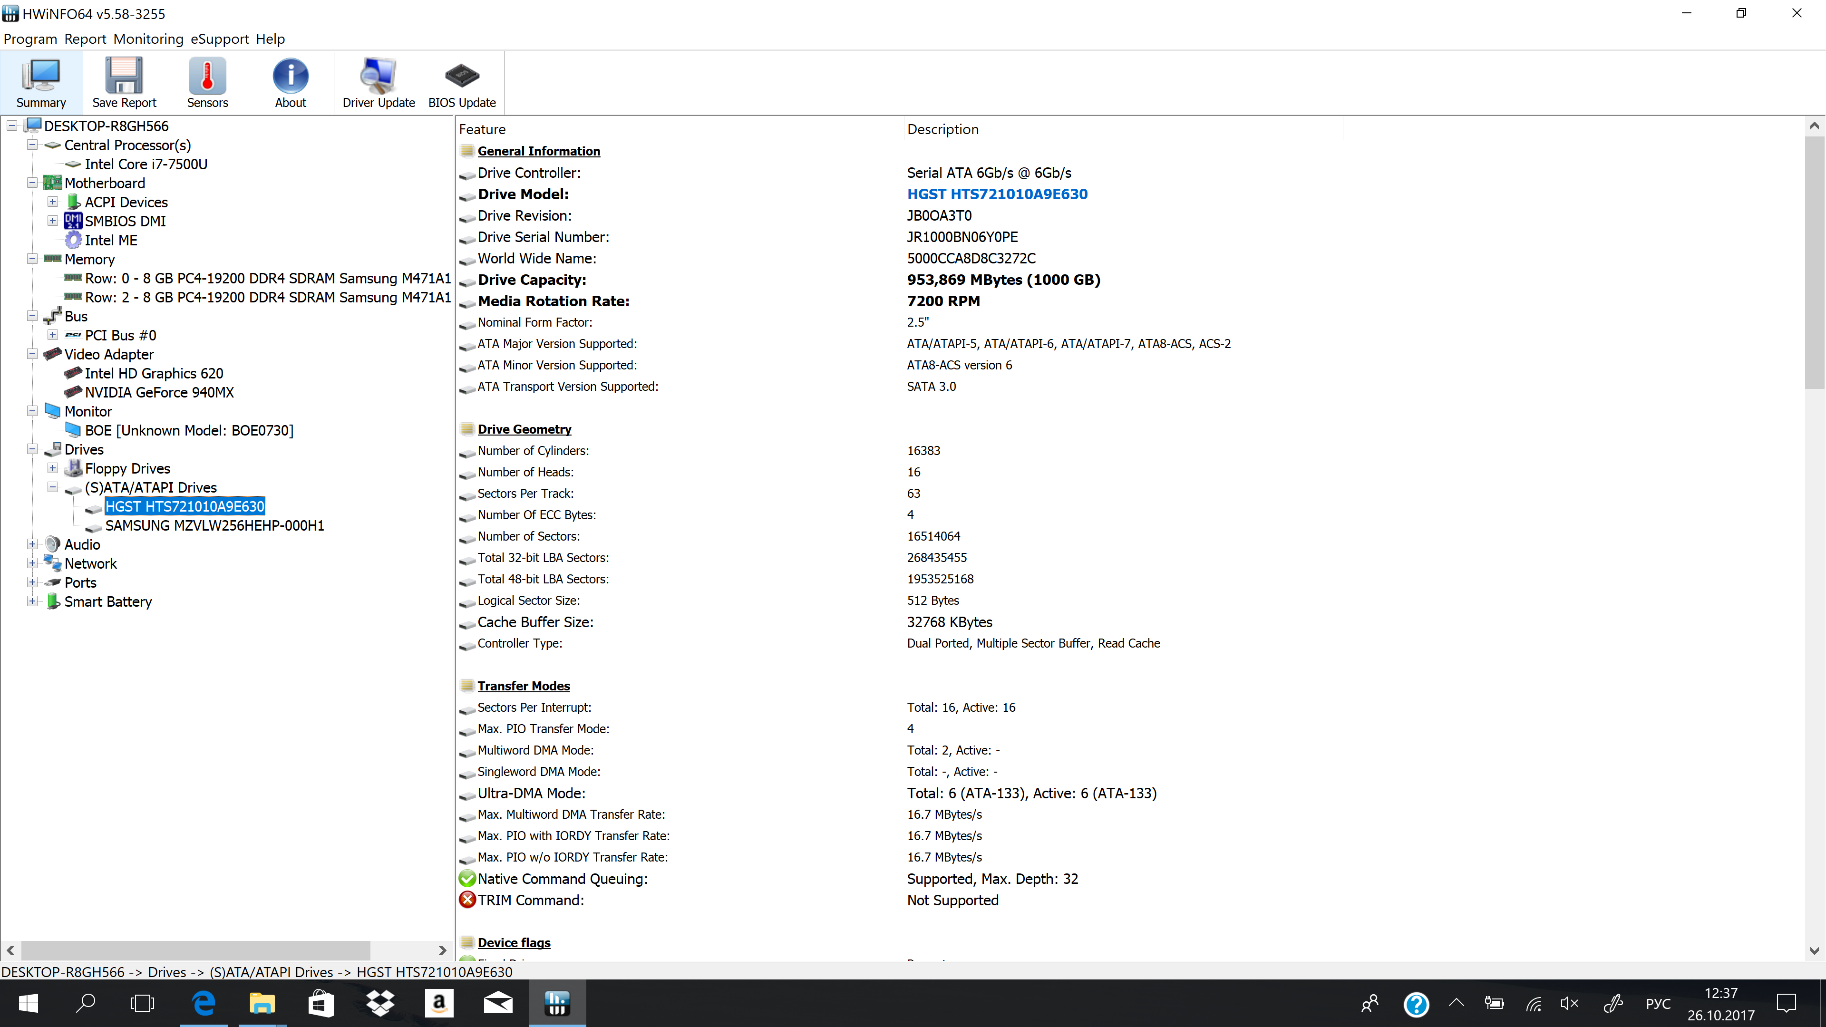Open the Summary toolbar icon

41,83
